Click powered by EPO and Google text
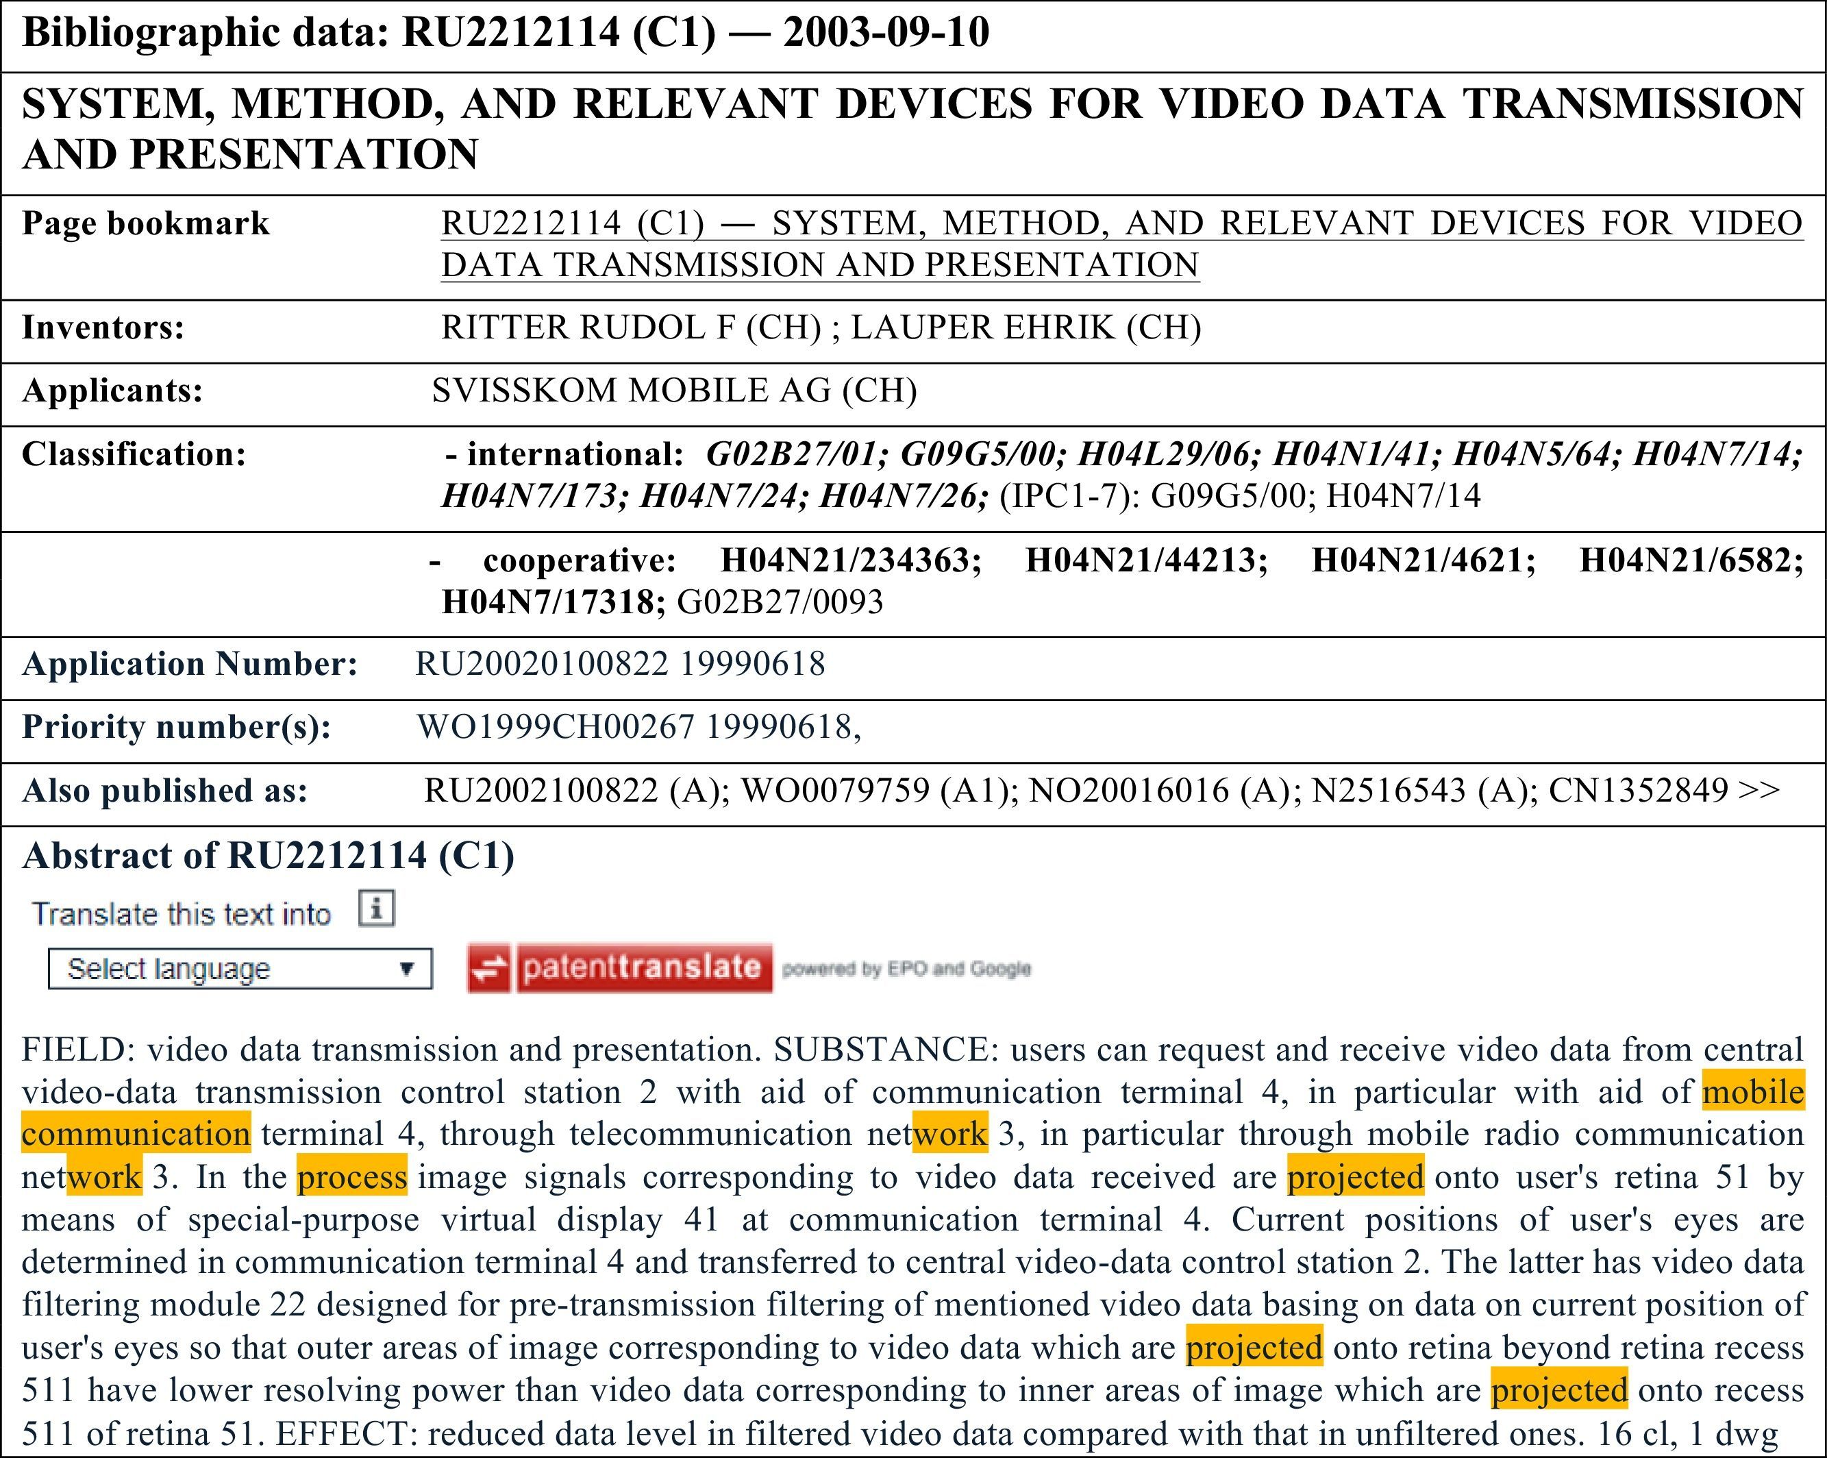Viewport: 1827px width, 1458px height. (906, 969)
